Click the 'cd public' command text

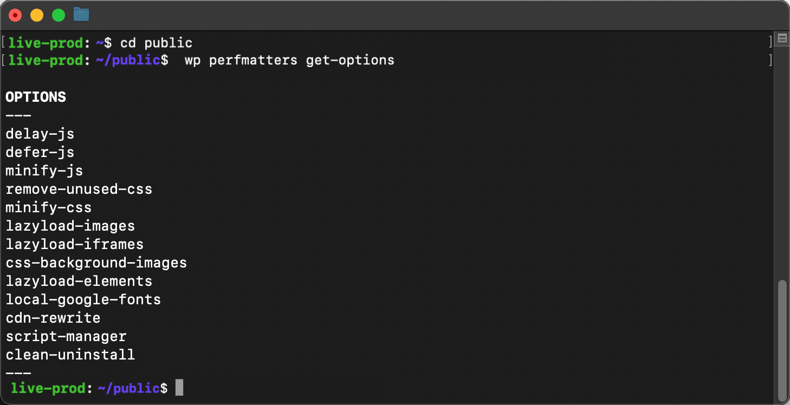(156, 43)
